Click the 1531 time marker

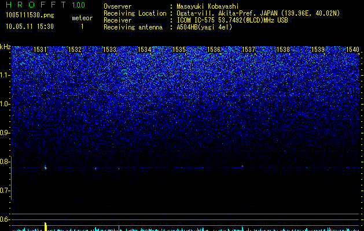coord(40,50)
